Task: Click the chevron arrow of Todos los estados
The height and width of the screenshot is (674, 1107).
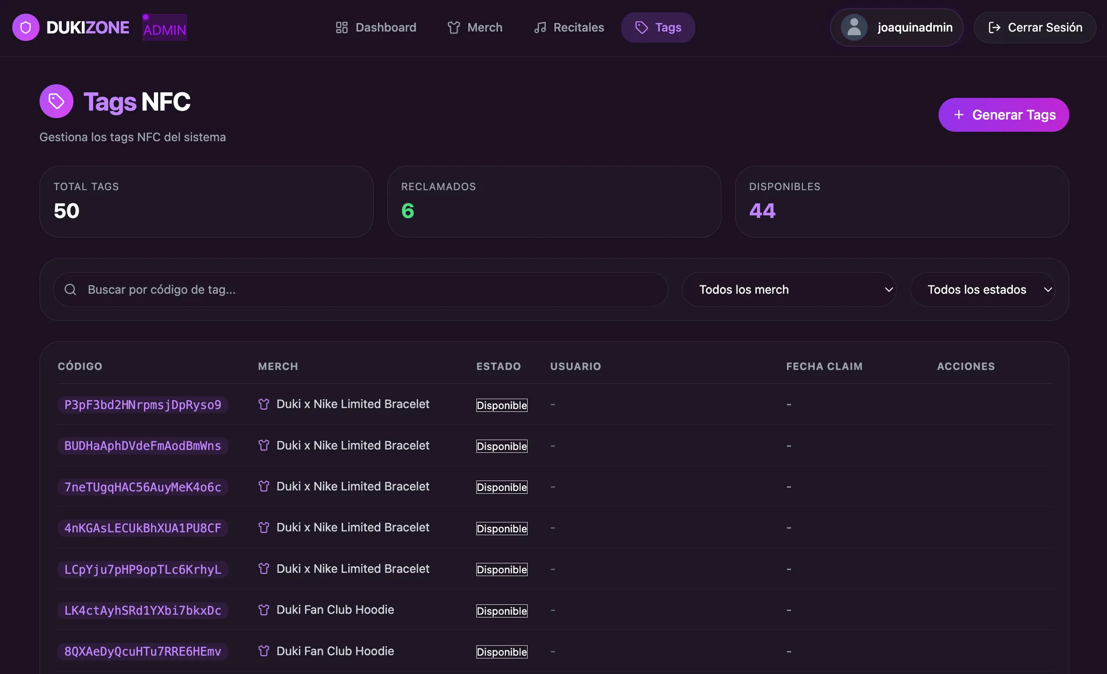Action: pos(1048,289)
